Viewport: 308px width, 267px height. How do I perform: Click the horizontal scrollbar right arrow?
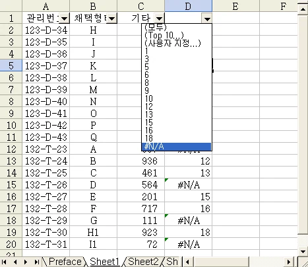pyautogui.click(x=289, y=262)
